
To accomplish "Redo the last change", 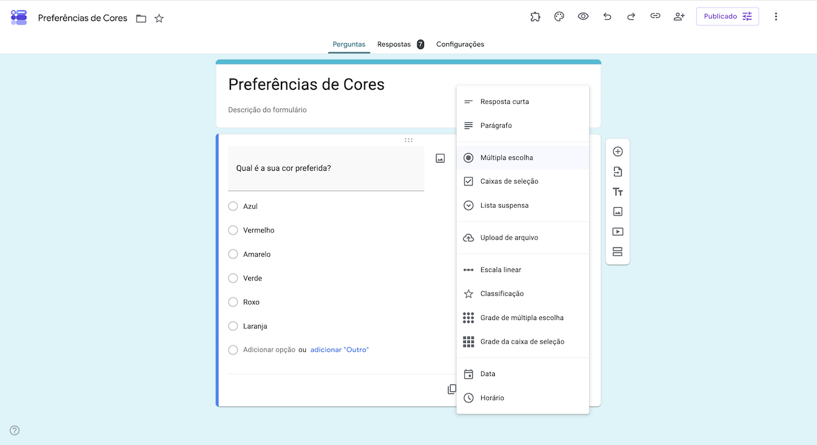I will [631, 17].
